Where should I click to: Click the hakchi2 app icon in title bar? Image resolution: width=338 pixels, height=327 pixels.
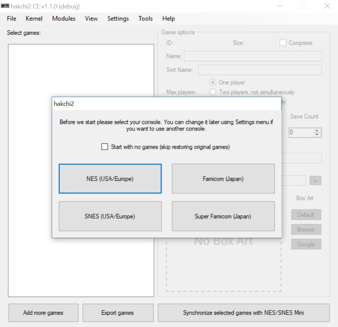[5, 6]
